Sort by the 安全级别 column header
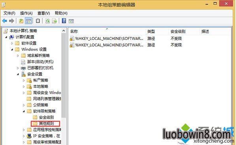This screenshot has width=236, height=145. tap(178, 32)
